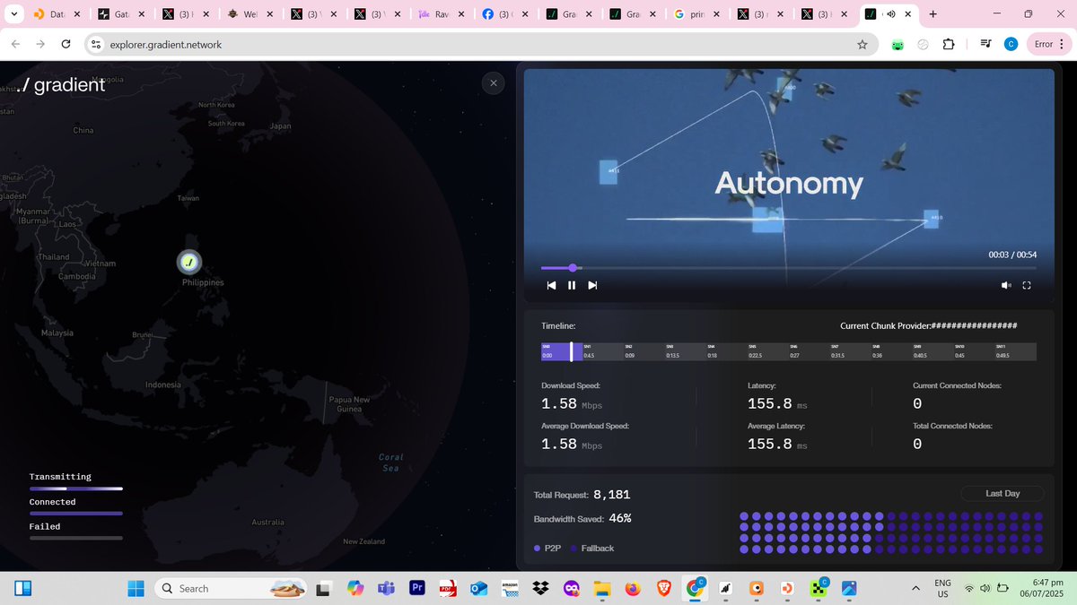Open a new browser tab

click(x=933, y=14)
